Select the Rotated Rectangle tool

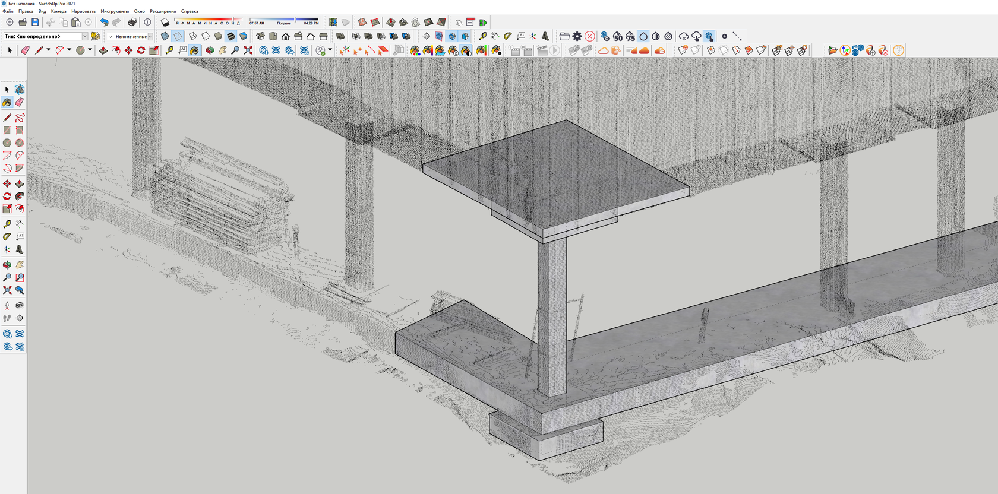[20, 130]
